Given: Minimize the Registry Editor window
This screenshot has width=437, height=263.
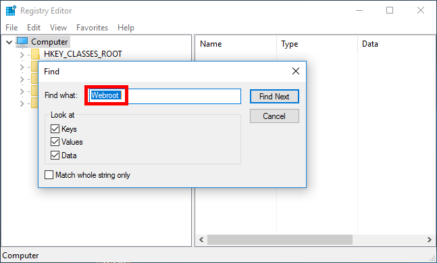Looking at the screenshot, I should (359, 11).
